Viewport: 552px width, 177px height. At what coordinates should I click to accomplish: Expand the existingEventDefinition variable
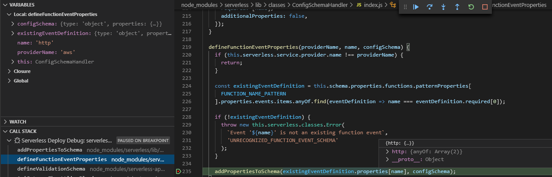(x=13, y=33)
